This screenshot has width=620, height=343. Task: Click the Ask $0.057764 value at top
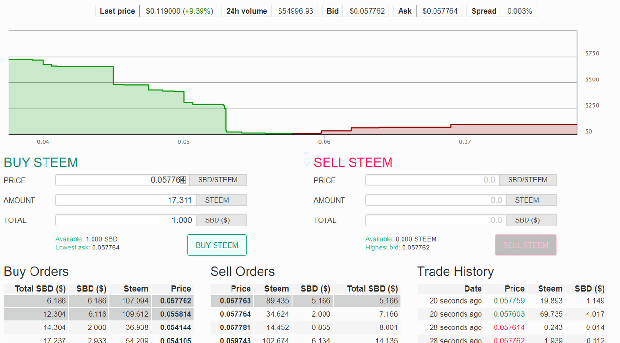pyautogui.click(x=440, y=11)
